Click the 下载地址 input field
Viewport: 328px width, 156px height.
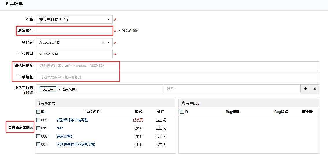click(x=177, y=77)
